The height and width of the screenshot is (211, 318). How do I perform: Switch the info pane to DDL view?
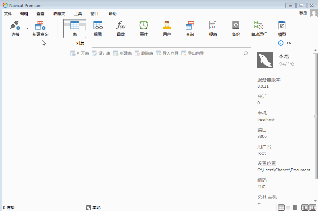(289, 43)
